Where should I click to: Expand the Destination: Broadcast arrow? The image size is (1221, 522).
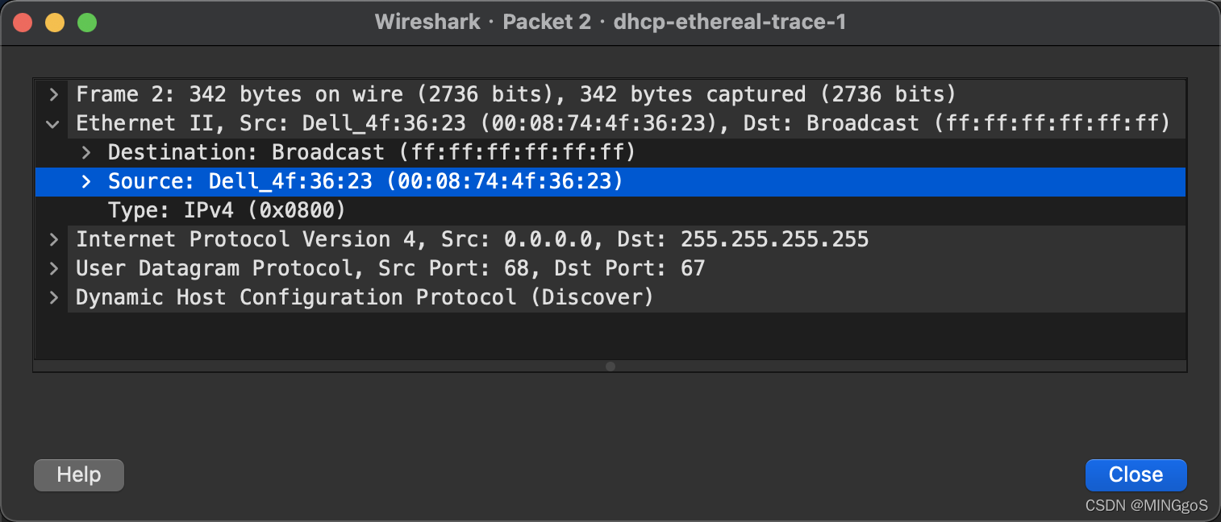click(85, 153)
